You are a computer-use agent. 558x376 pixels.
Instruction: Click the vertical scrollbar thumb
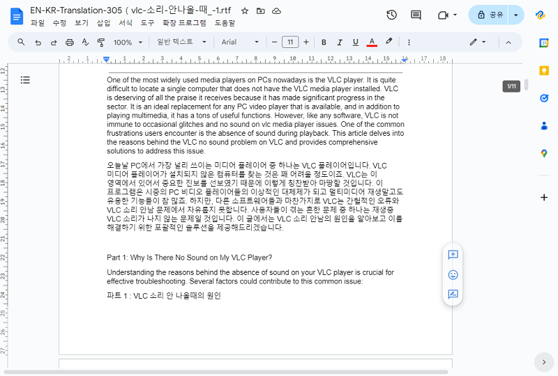(x=526, y=84)
